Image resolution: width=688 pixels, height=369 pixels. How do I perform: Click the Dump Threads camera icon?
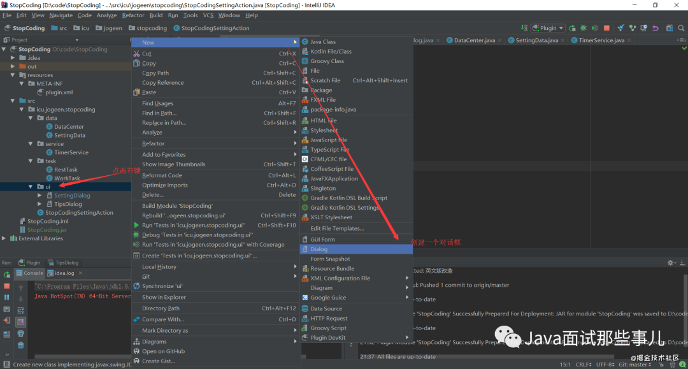6,309
